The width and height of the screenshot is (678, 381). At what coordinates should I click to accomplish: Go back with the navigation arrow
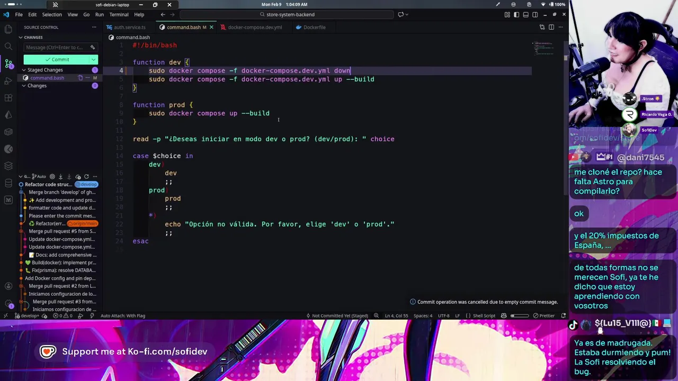163,14
